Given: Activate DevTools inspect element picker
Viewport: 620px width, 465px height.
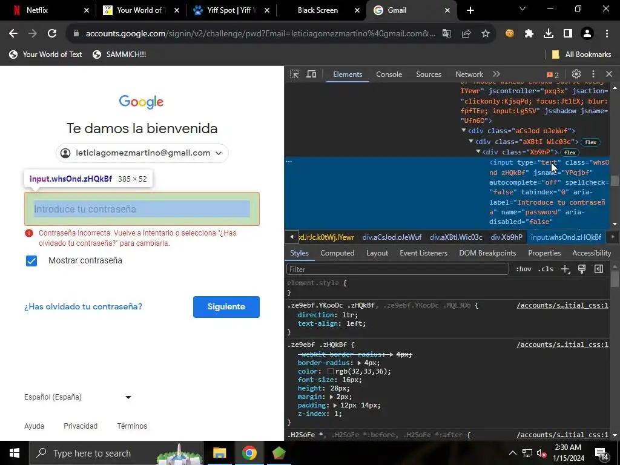Looking at the screenshot, I should (x=294, y=74).
